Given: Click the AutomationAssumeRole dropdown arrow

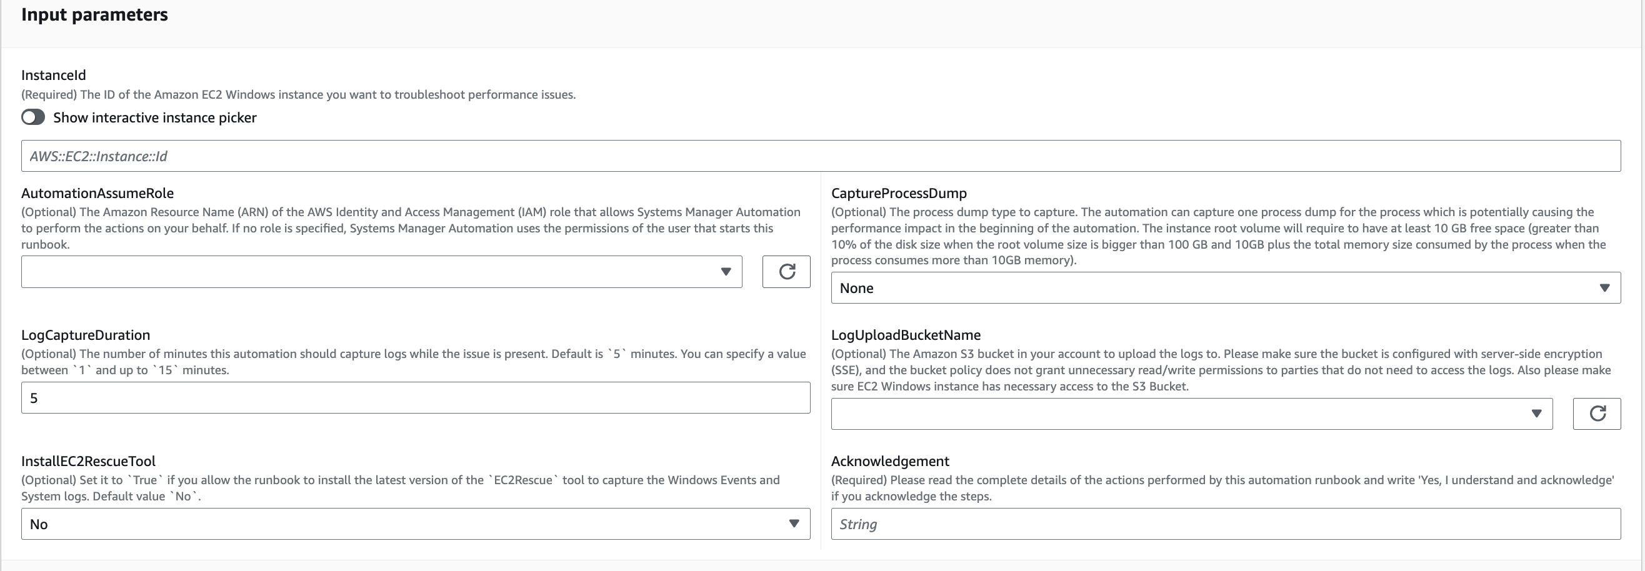Looking at the screenshot, I should (726, 272).
